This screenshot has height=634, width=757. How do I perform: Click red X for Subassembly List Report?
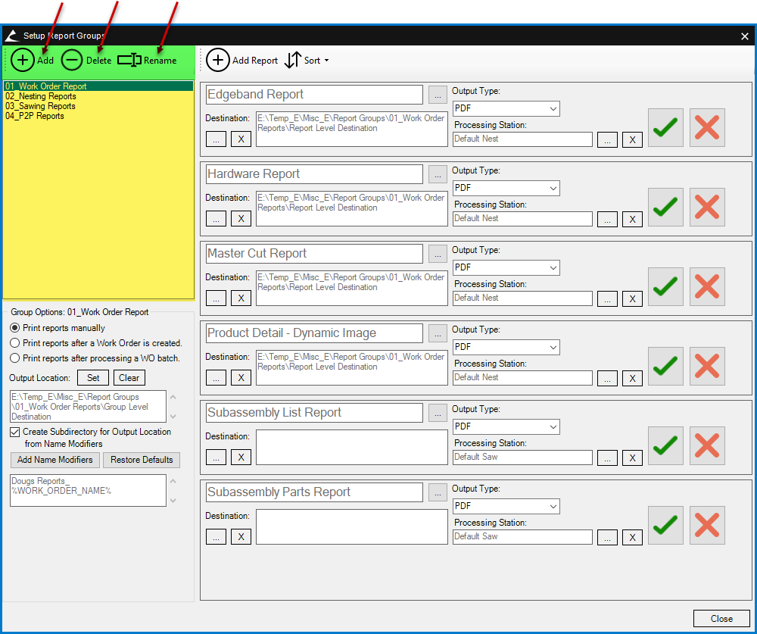coord(707,445)
